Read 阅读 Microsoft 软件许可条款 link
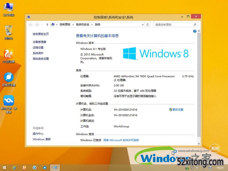Image resolution: width=228 pixels, height=171 pixels. click(x=121, y=140)
